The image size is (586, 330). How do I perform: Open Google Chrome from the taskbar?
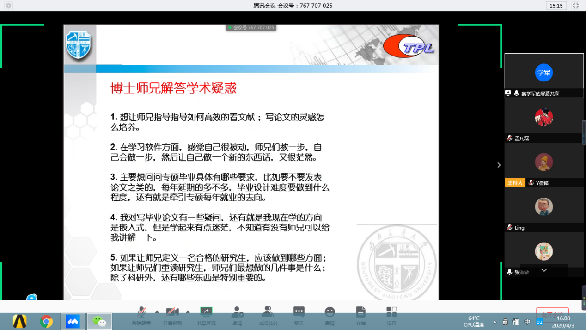(x=46, y=321)
